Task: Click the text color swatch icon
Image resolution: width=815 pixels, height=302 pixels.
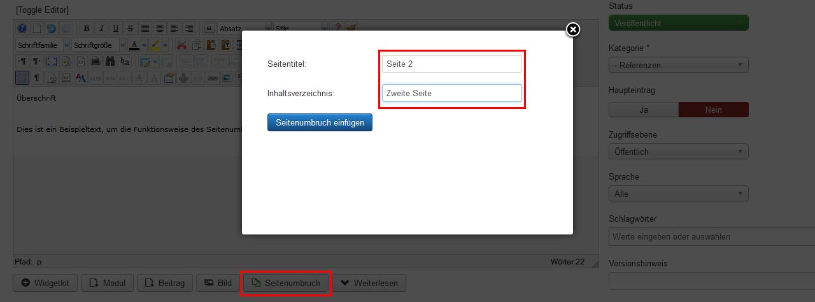Action: 134,45
